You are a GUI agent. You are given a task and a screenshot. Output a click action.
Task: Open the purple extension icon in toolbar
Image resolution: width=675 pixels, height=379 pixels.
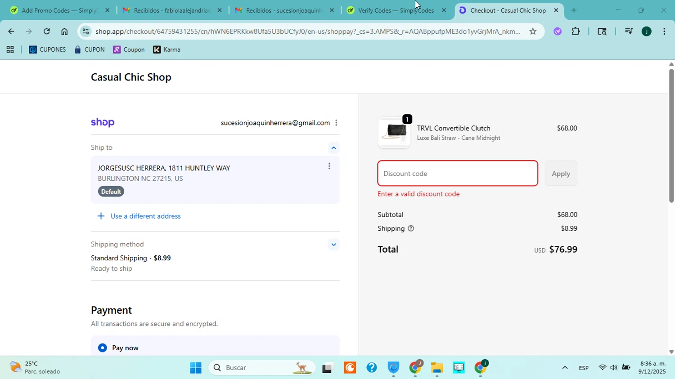coord(558,31)
